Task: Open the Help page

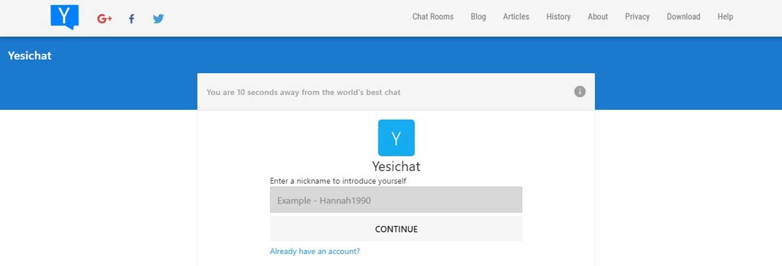Action: 725,17
